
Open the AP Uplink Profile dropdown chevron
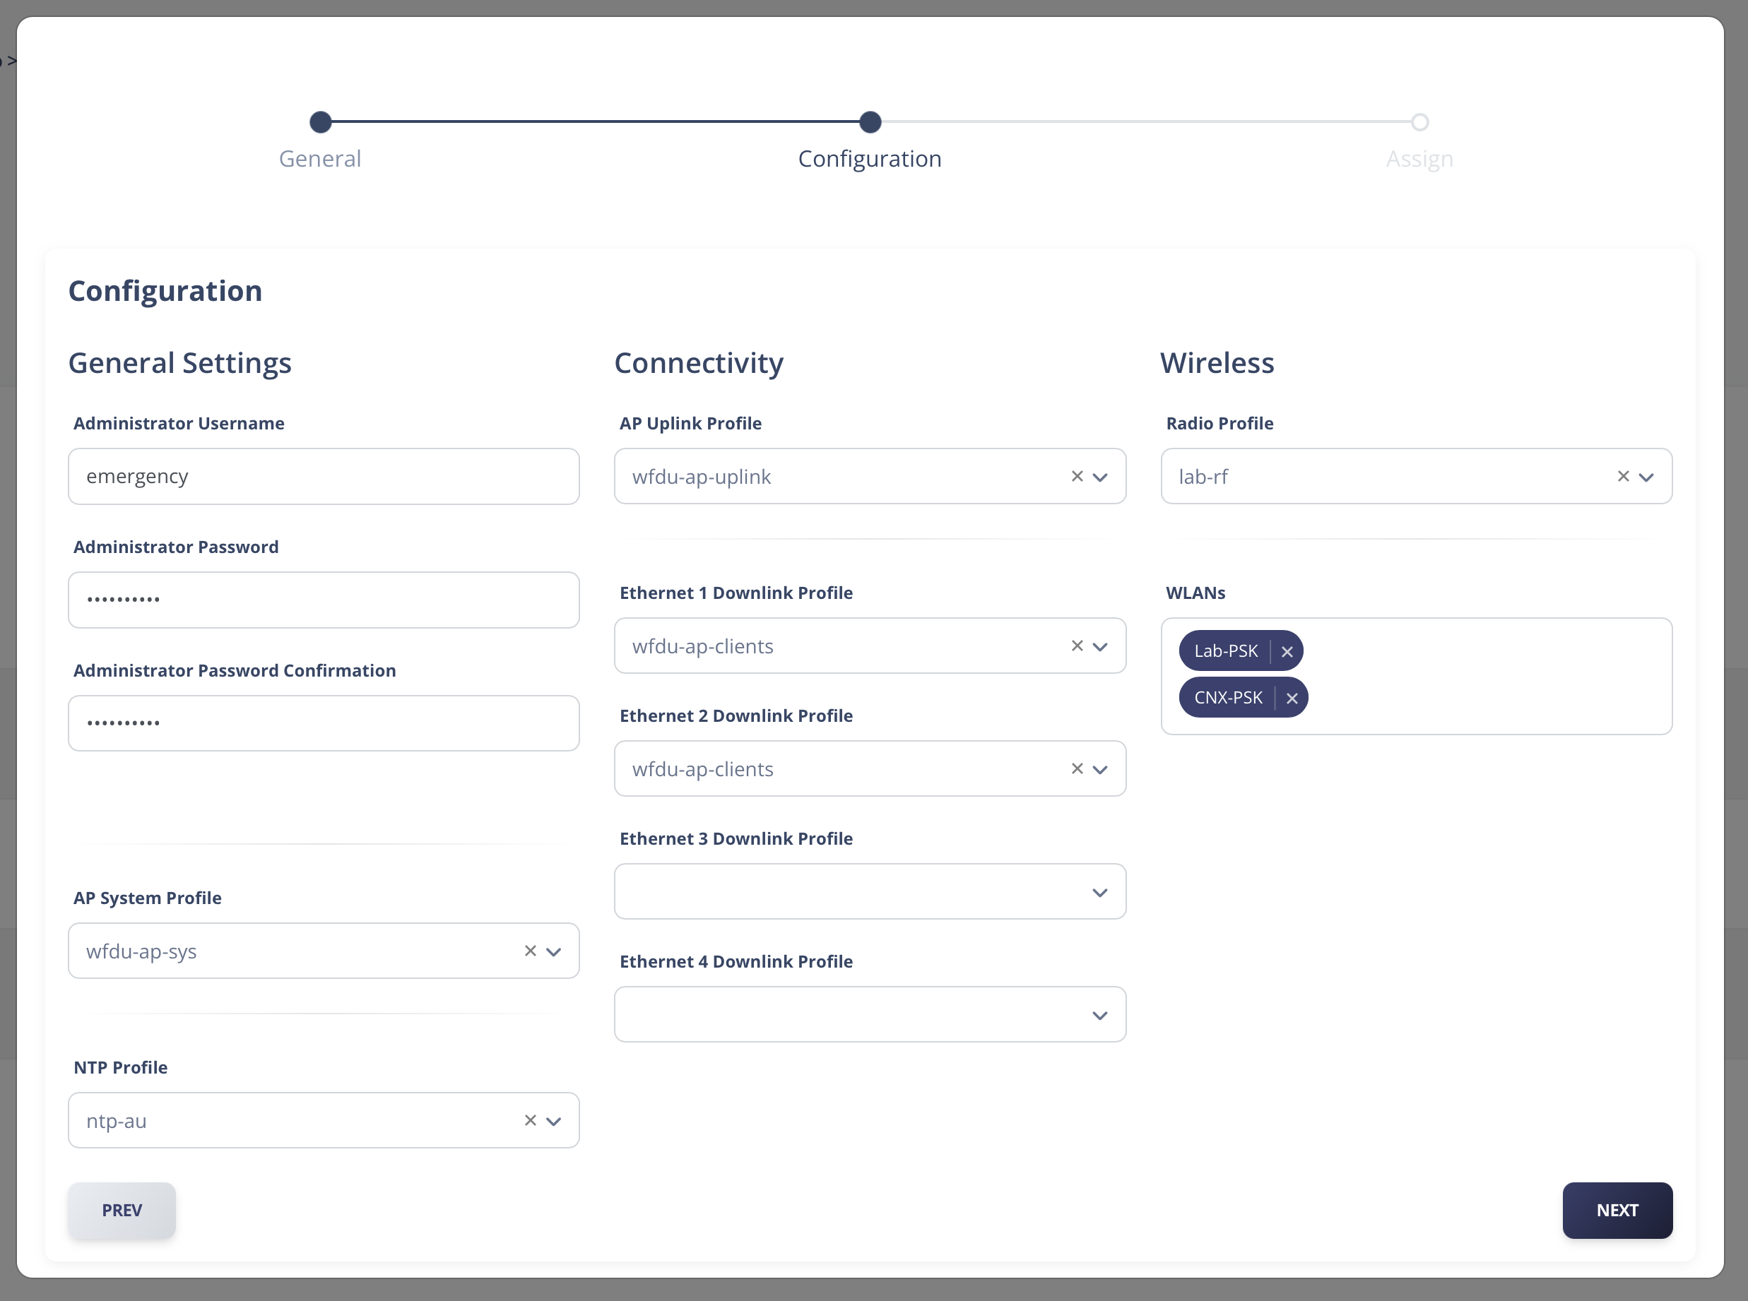coord(1099,477)
